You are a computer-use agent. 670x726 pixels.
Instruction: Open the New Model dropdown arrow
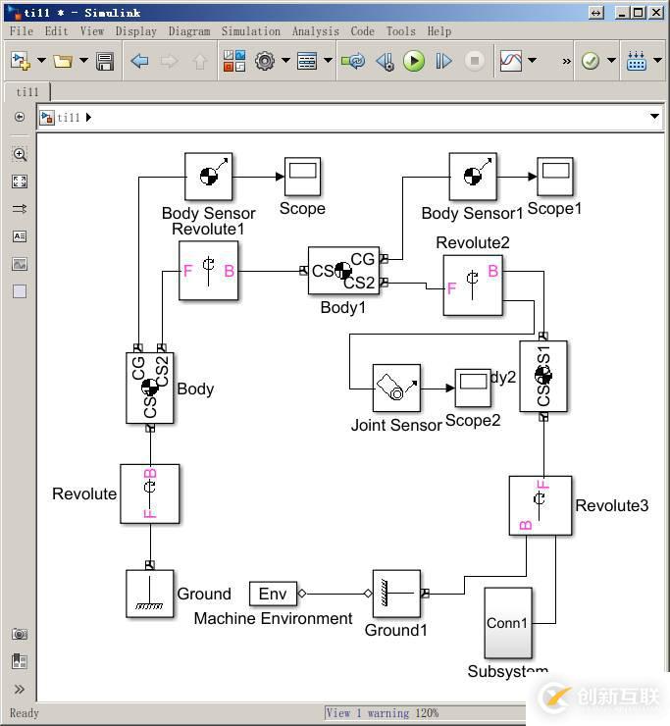41,60
